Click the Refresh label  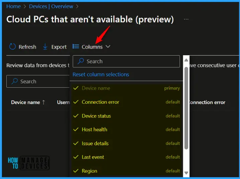click(x=27, y=47)
